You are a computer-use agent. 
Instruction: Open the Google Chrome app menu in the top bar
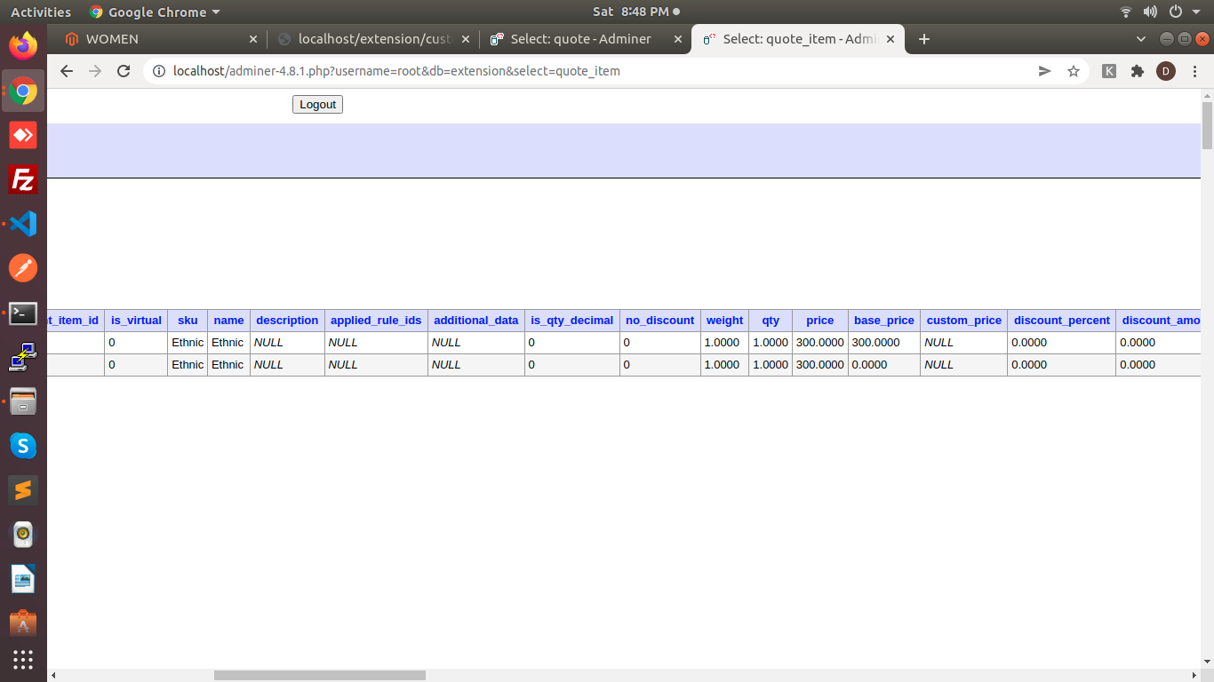tap(155, 12)
